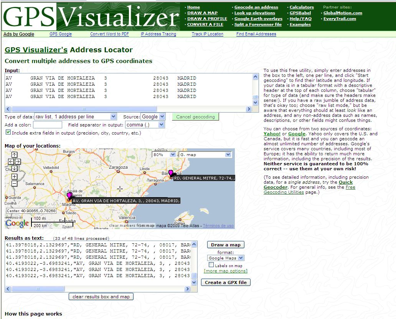Click Create a GPX file button
396x319 pixels.
226,282
